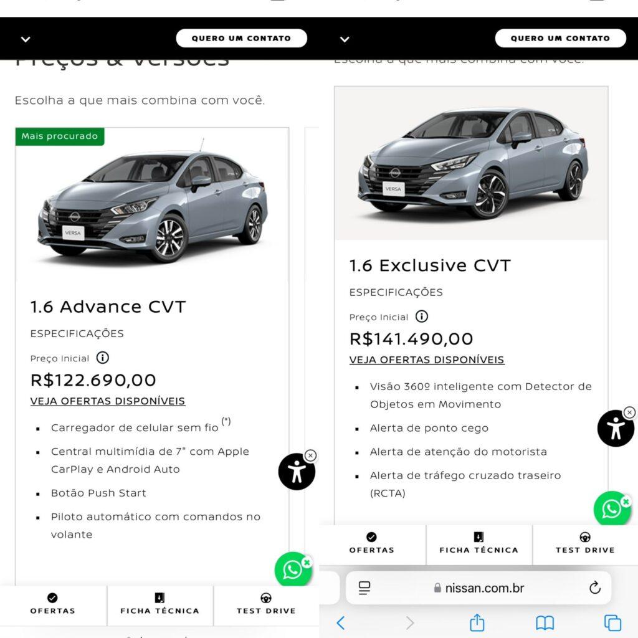Open Ficha Técnica tab on right screen

coord(478,543)
